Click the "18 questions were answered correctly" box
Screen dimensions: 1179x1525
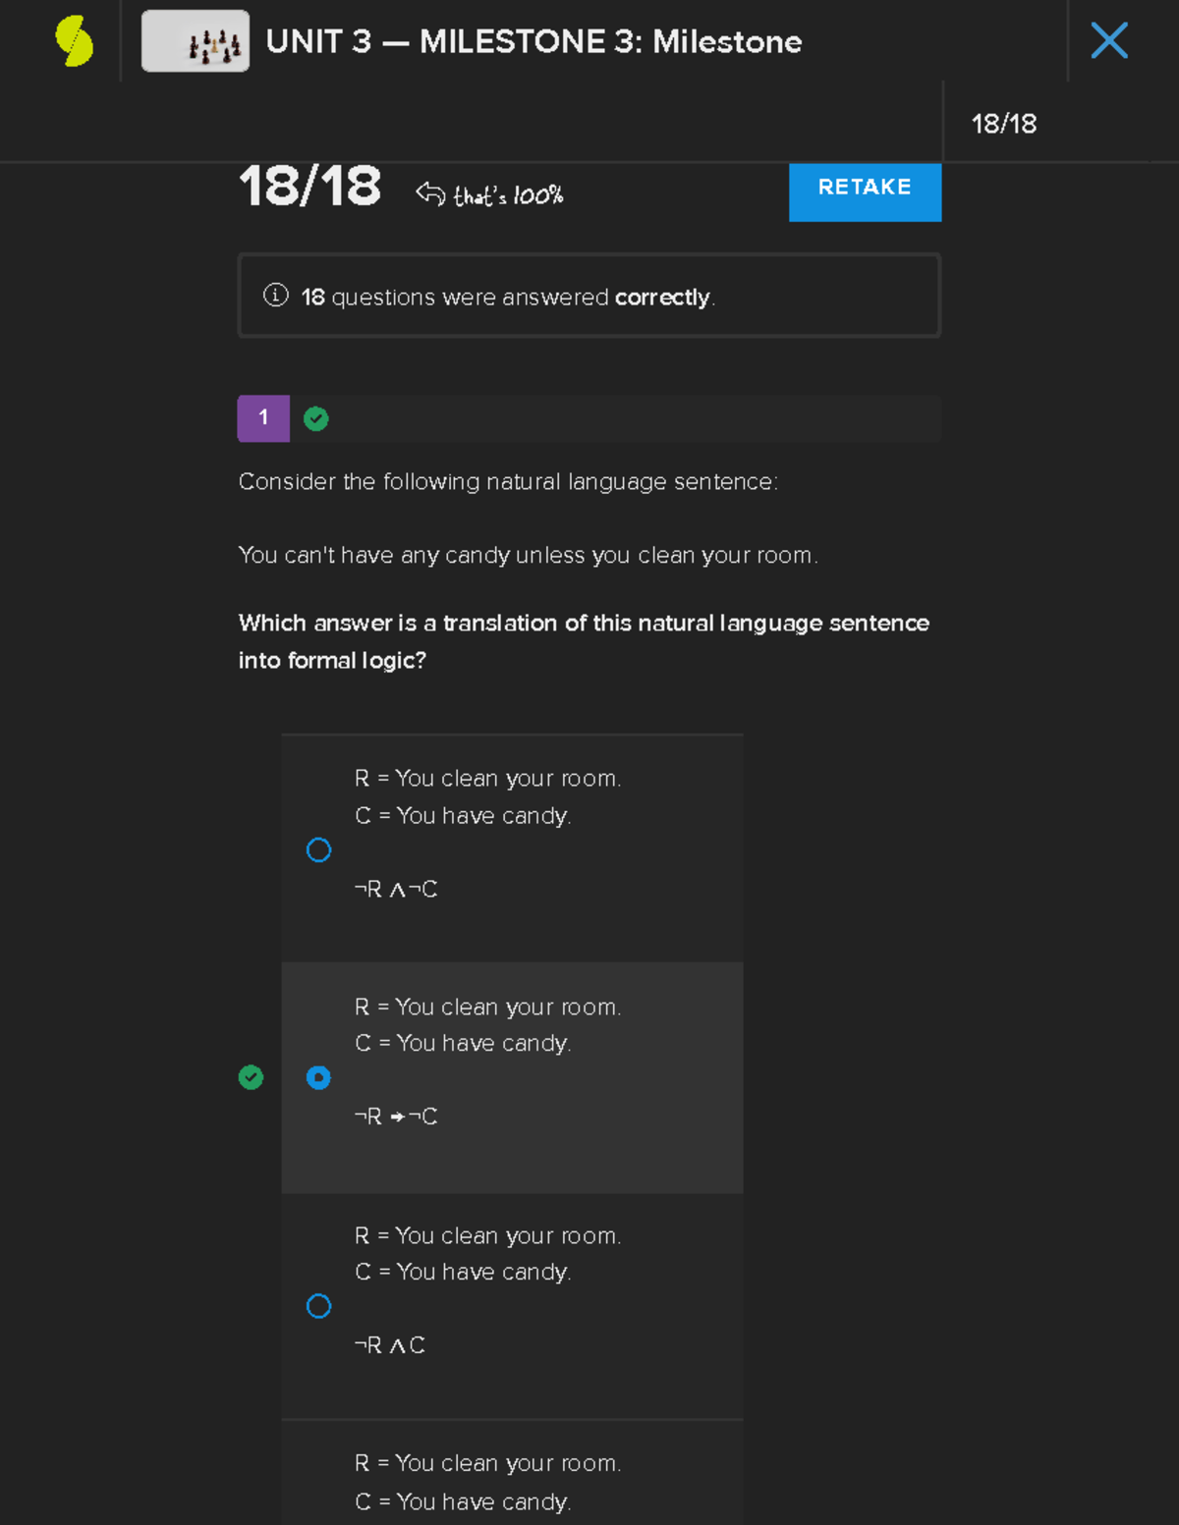[x=589, y=296]
